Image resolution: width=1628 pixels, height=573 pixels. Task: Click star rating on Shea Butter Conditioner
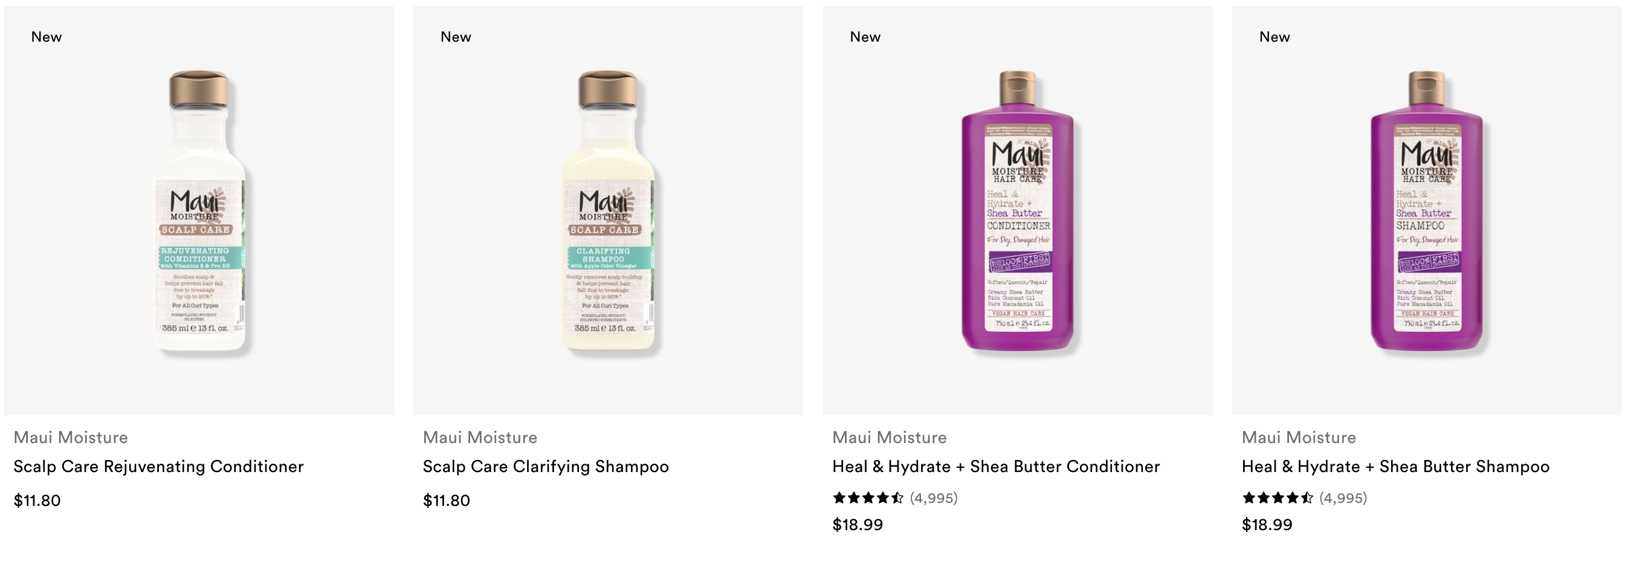click(x=868, y=497)
